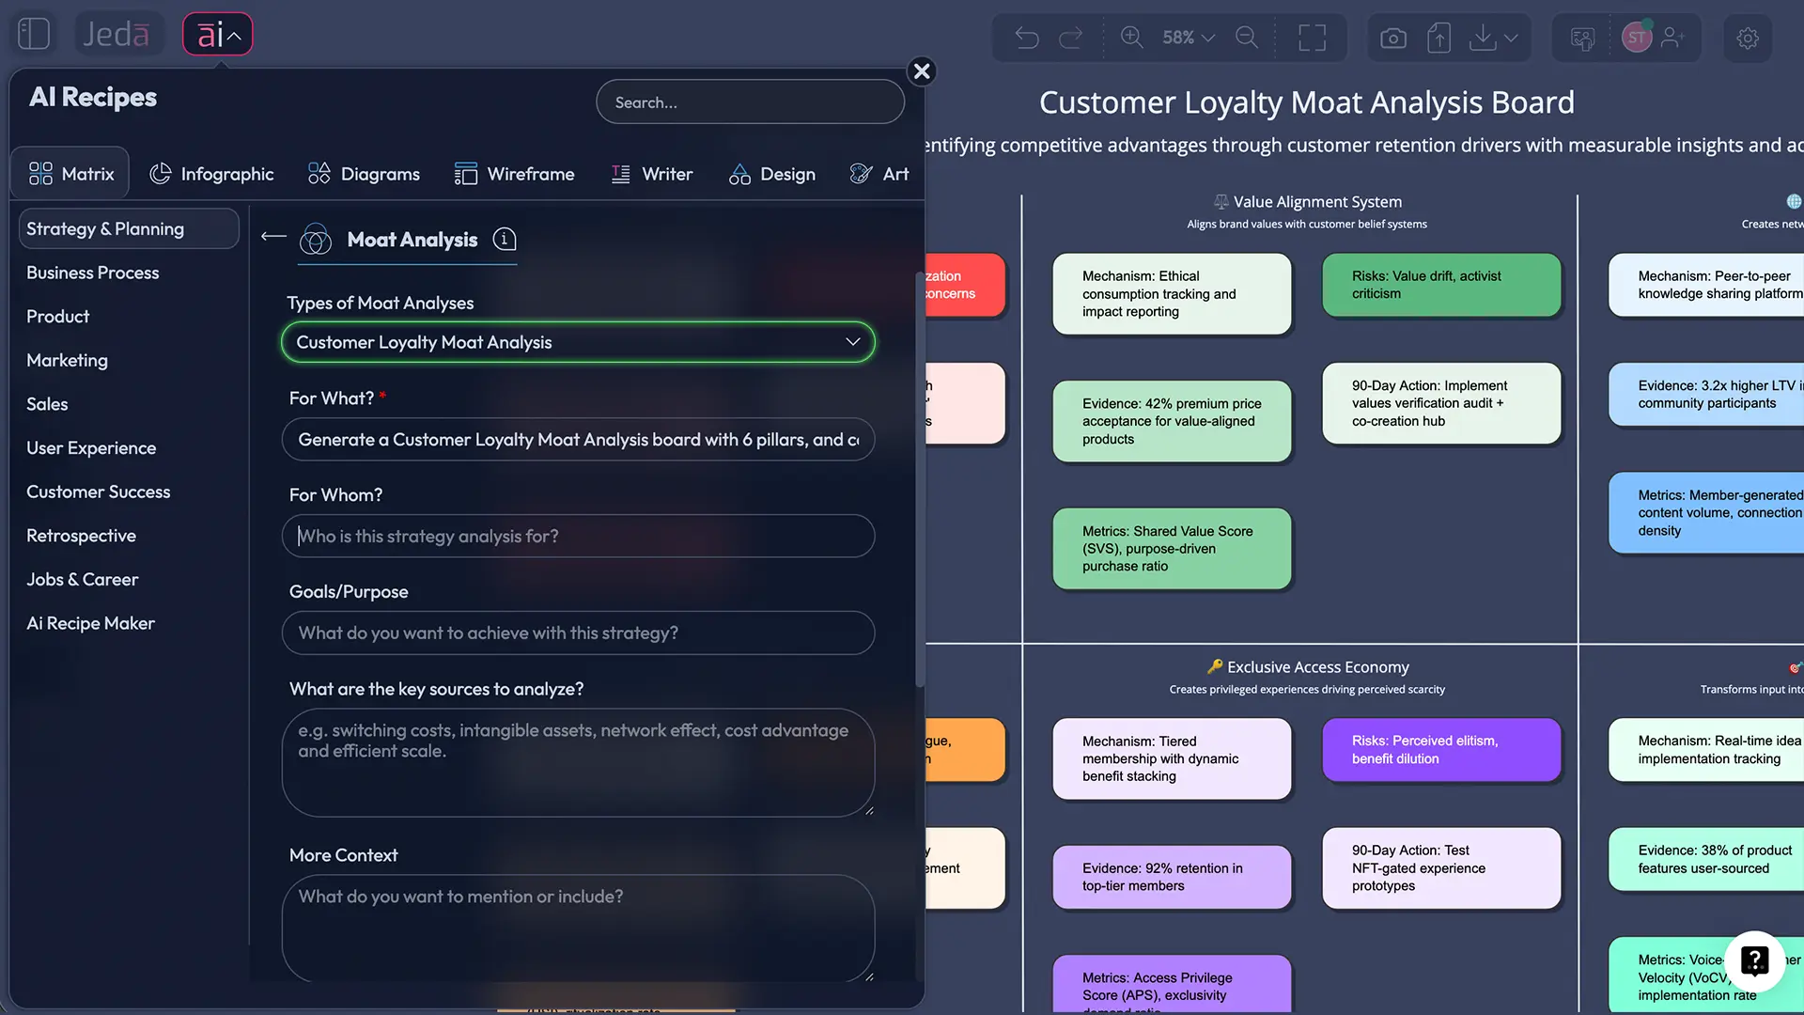
Task: Click the fullscreen frame icon in the toolbar
Action: coord(1312,38)
